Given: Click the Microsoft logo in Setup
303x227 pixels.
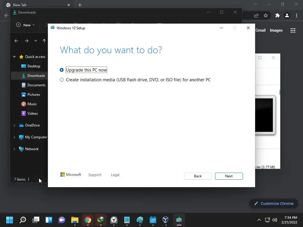Looking at the screenshot, I should point(71,174).
